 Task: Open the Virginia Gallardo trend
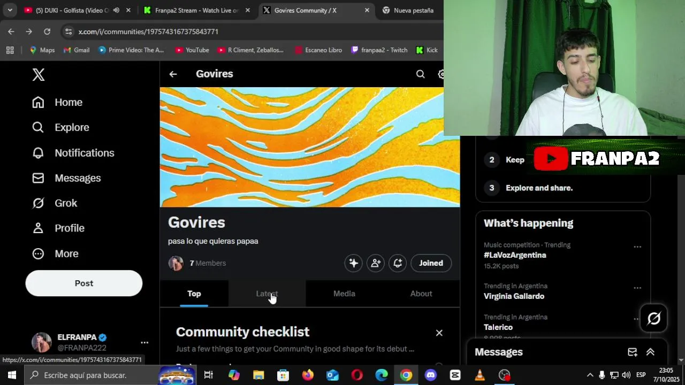(x=514, y=296)
